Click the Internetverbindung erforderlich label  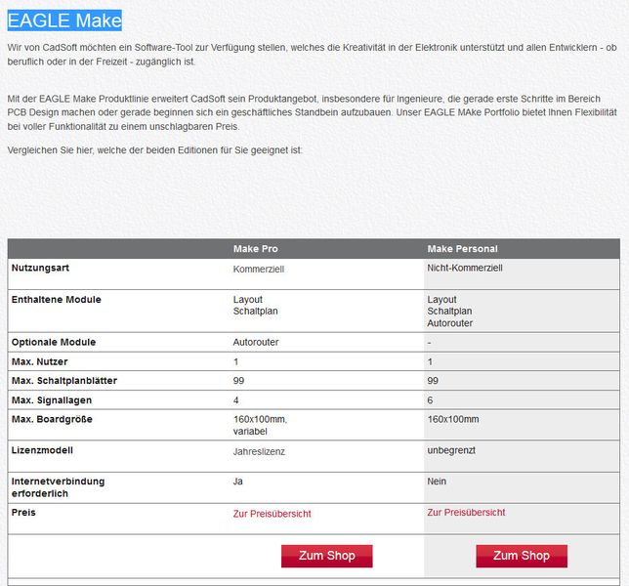pos(58,487)
